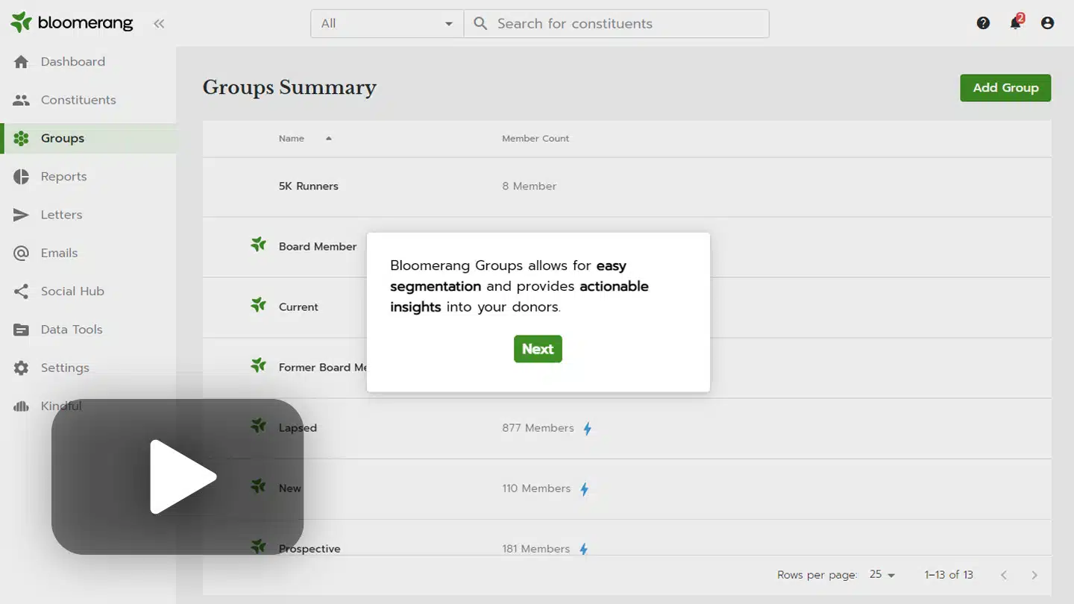Click the Bloomerang icon beside Lapsed
Image resolution: width=1074 pixels, height=604 pixels.
click(x=258, y=426)
